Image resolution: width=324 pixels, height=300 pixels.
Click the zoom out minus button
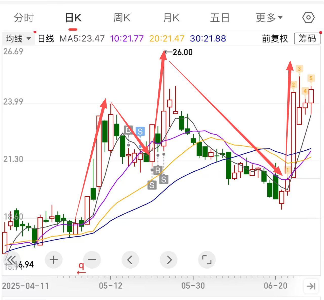[92, 260]
